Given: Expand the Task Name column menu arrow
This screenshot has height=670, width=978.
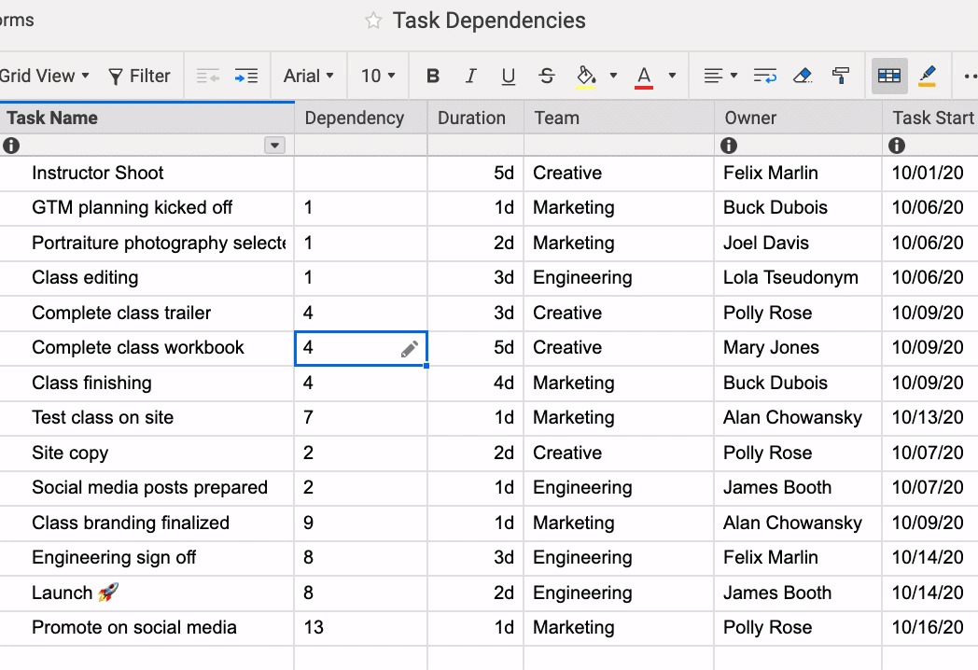Looking at the screenshot, I should 274,146.
